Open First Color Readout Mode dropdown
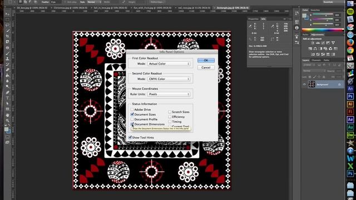Screen dimensions: 356x200 pos(169,64)
